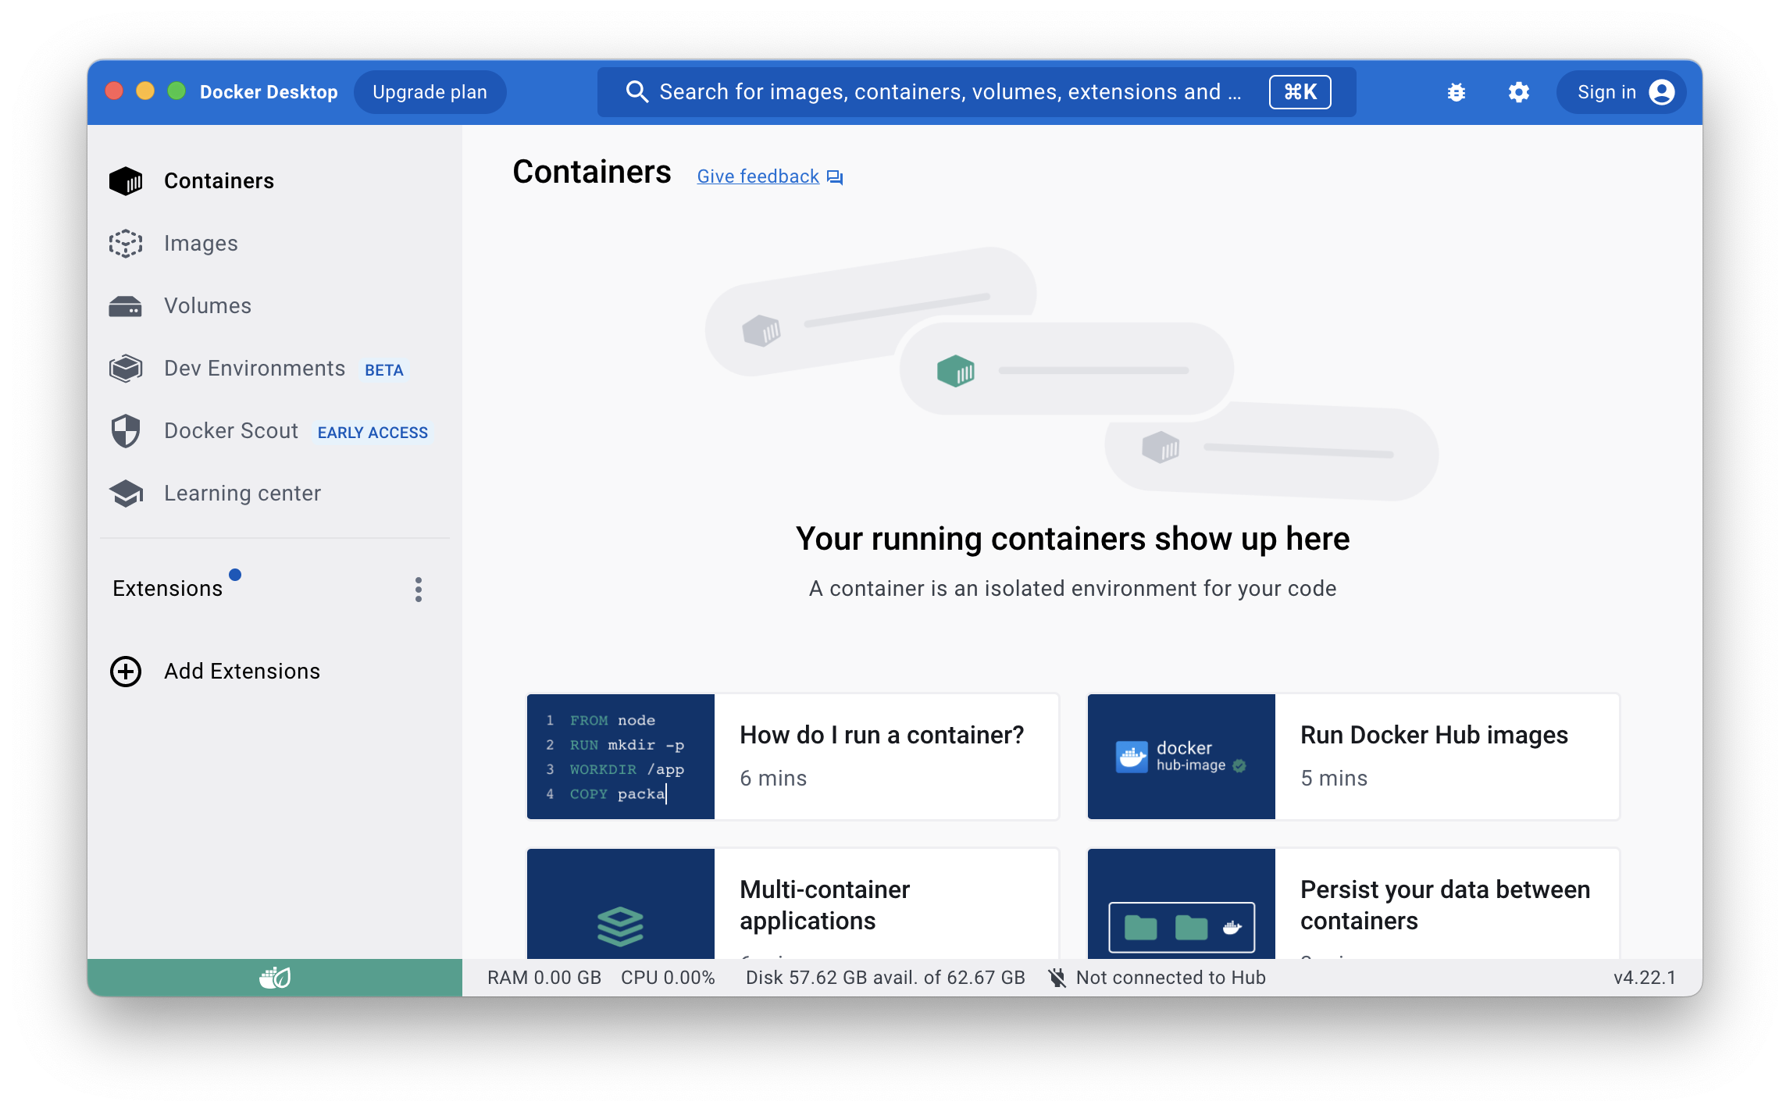Minimize window with yellow button
This screenshot has height=1112, width=1790.
(145, 91)
